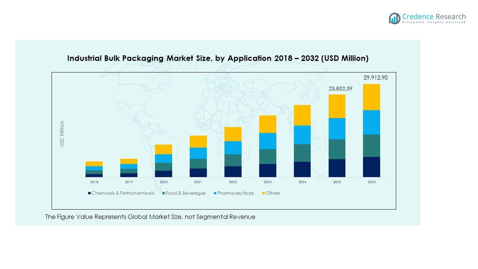The width and height of the screenshot is (478, 269).
Task: Click the Chemicals & Petrochemicals legend label
Action: click(x=122, y=193)
